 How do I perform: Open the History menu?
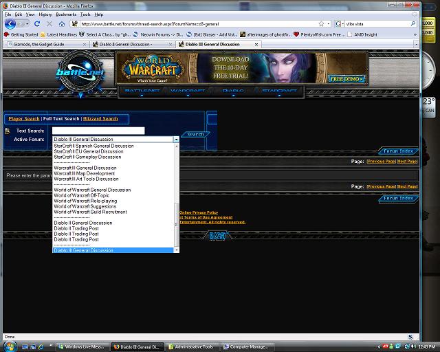click(45, 14)
